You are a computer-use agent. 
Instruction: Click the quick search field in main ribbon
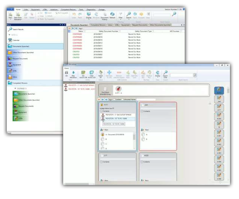pos(162,15)
